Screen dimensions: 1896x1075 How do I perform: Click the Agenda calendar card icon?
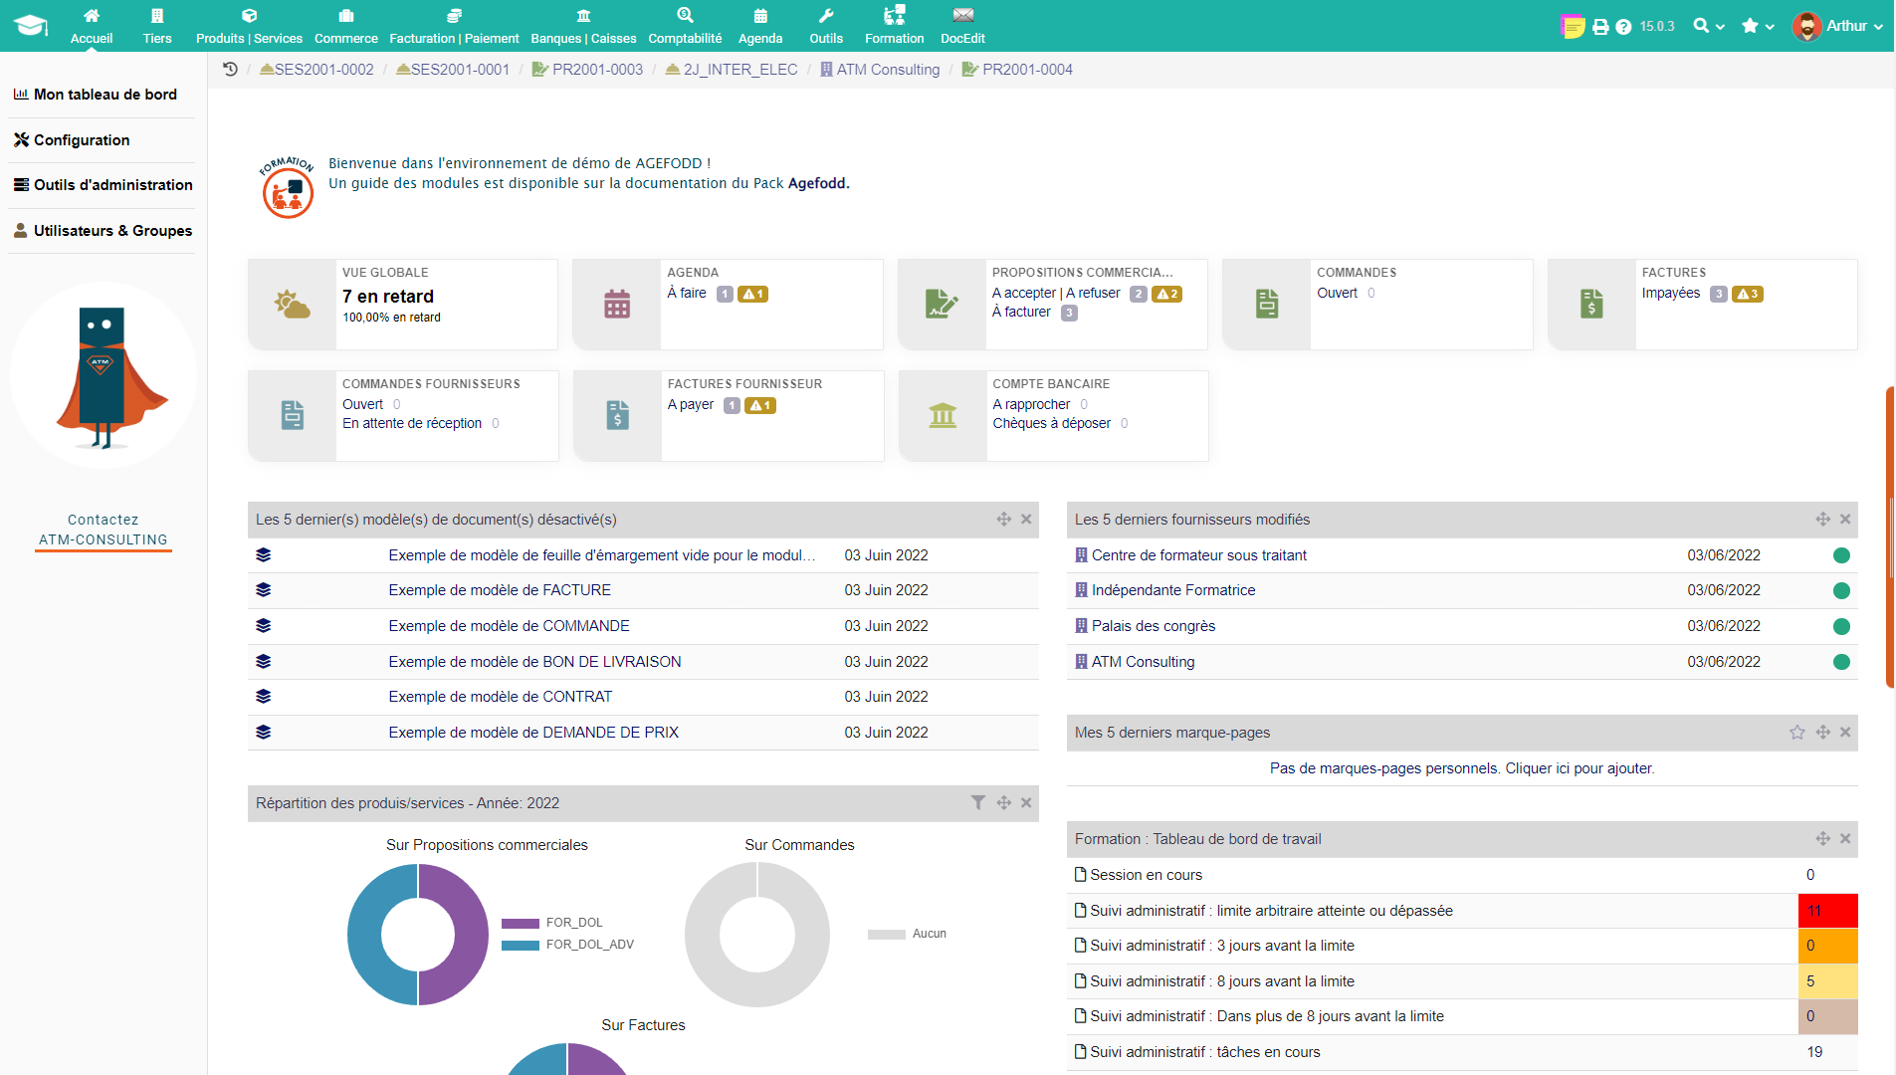pyautogui.click(x=617, y=305)
